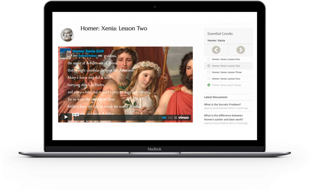The image size is (312, 190).
Task: Click the Lesson One status circle
Action: (209, 59)
